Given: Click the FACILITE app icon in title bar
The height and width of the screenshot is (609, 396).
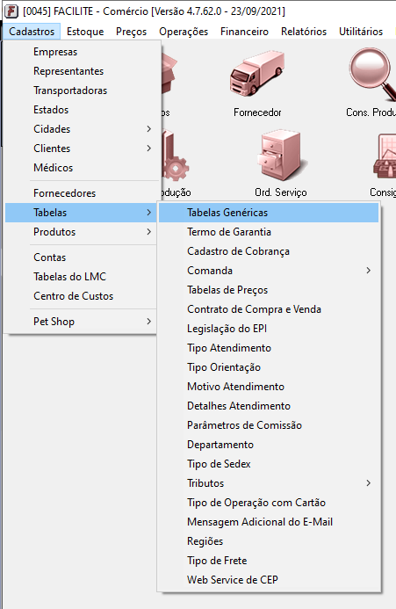Looking at the screenshot, I should (x=11, y=11).
